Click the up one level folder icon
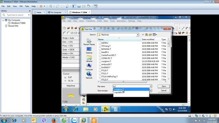 point(146,35)
